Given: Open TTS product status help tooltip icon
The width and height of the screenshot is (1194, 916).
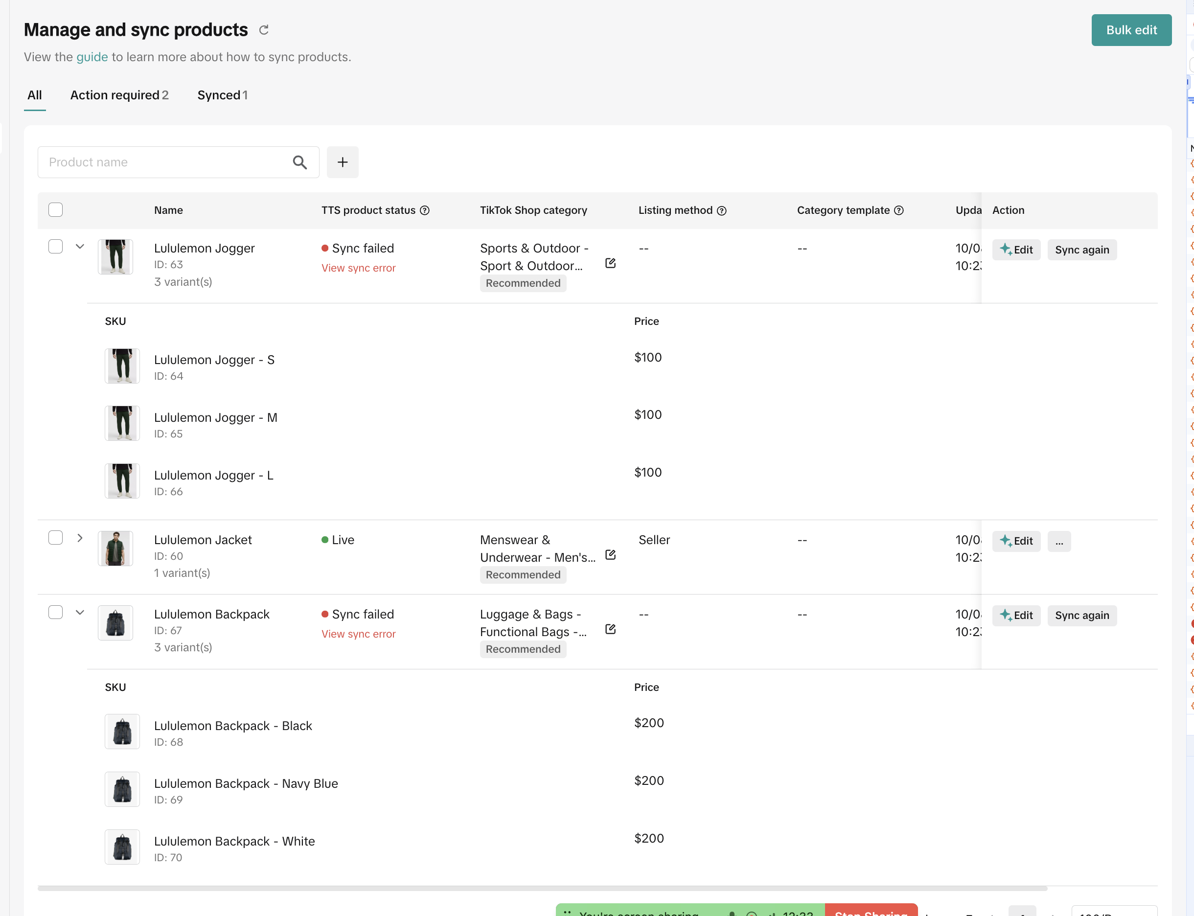Looking at the screenshot, I should pos(425,210).
